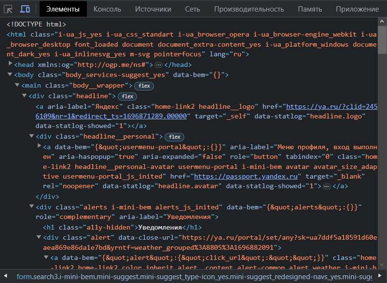Open the Консоль tab
The height and width of the screenshot is (283, 387).
(x=107, y=9)
